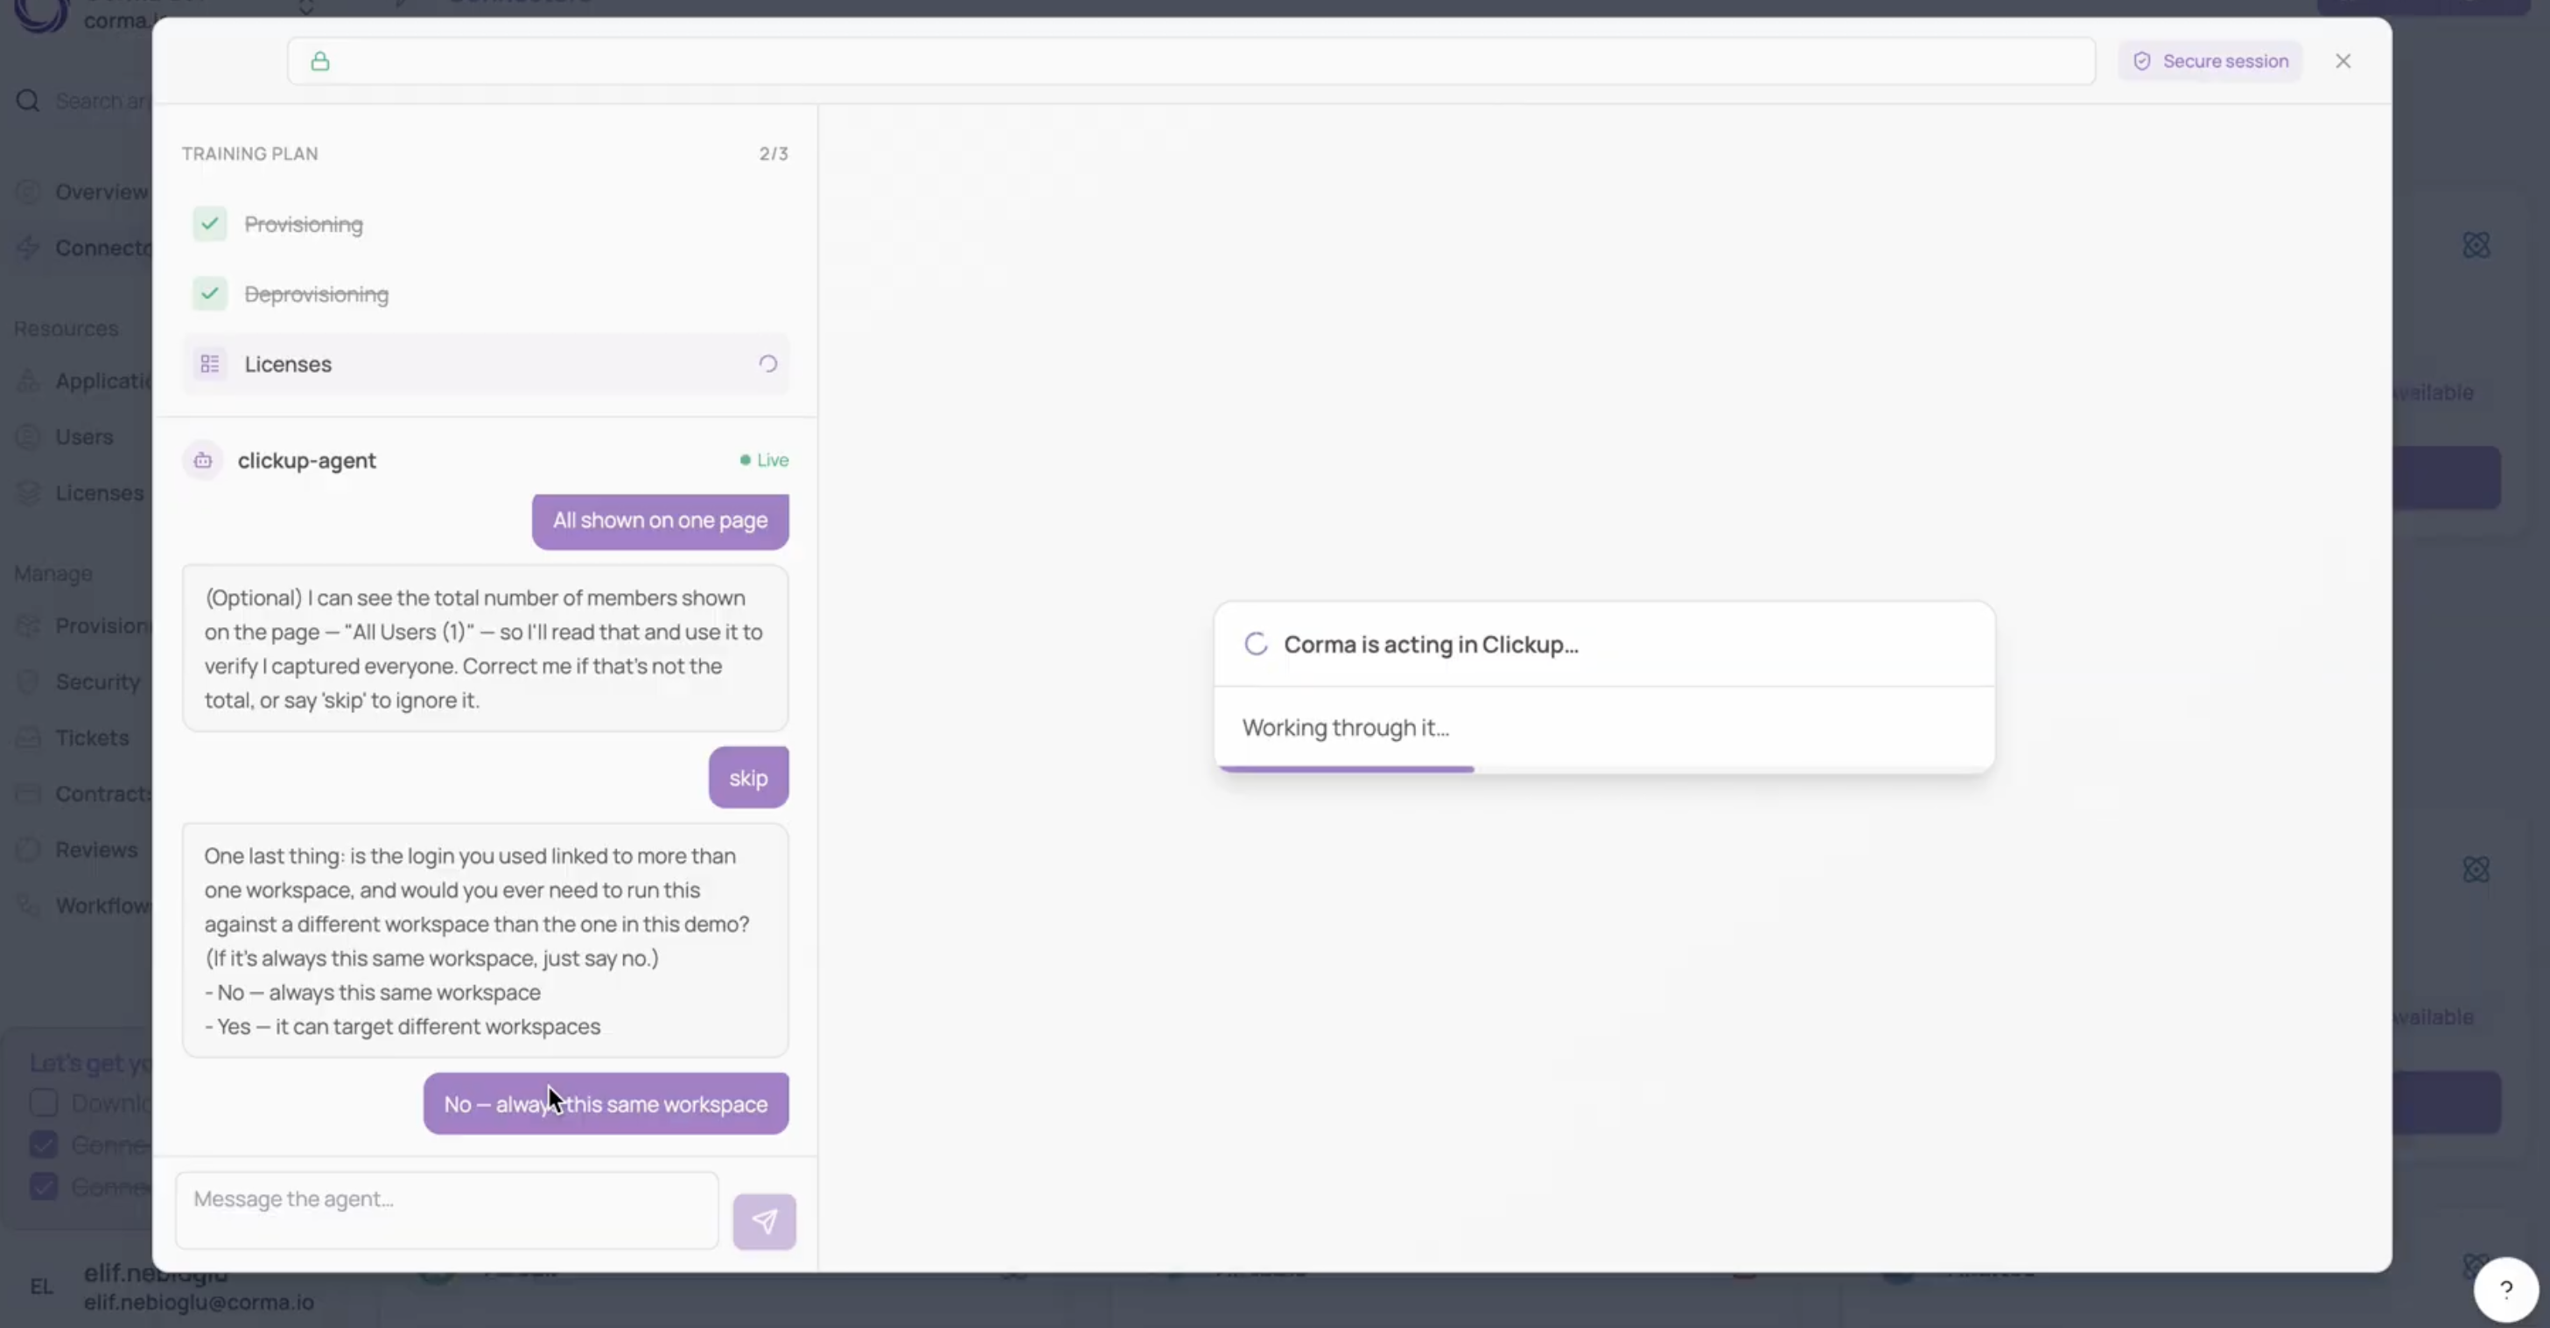2550x1328 pixels.
Task: Toggle the Provisioning step checkmark
Action: click(x=210, y=225)
